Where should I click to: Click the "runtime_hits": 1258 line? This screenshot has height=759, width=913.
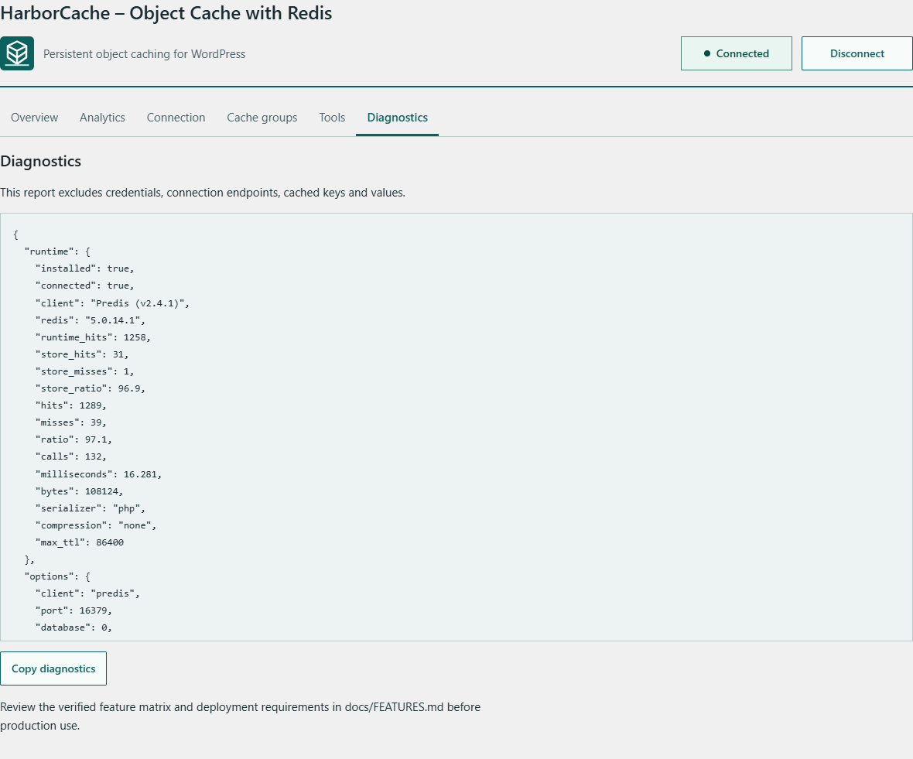[93, 337]
